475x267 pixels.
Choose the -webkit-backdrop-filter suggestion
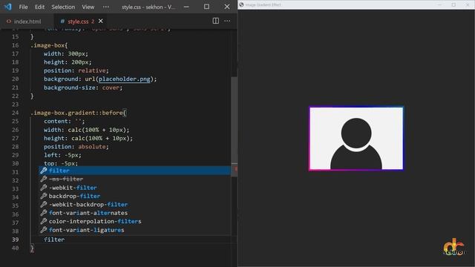pyautogui.click(x=134, y=205)
